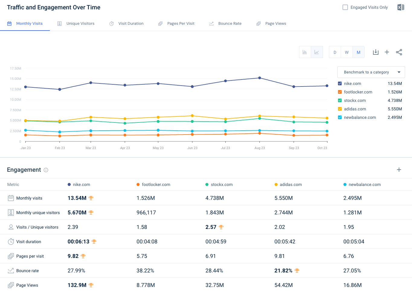The image size is (412, 293).
Task: Share the traffic chart
Action: point(399,52)
